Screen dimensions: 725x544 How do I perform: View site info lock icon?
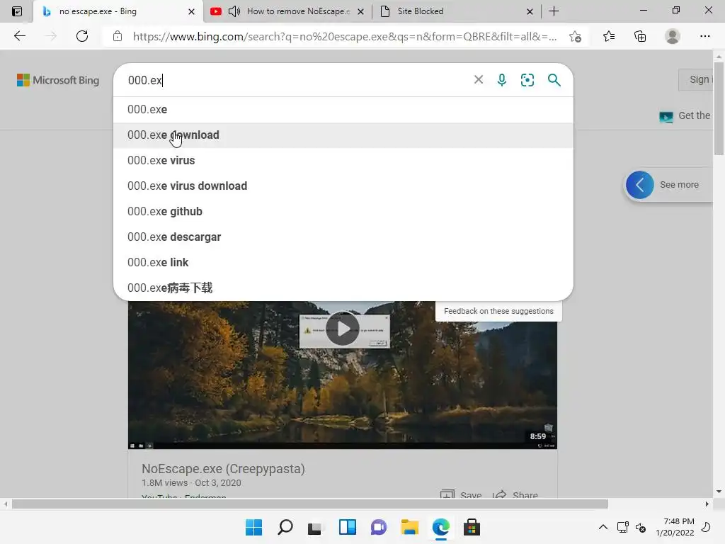click(x=118, y=36)
